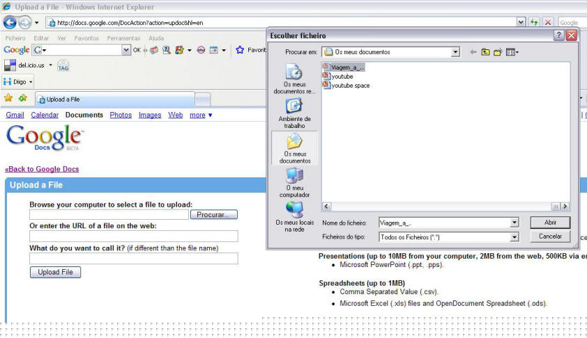Image resolution: width=587 pixels, height=338 pixels.
Task: Click the Add to Favorites green plus icon
Action: [22, 98]
